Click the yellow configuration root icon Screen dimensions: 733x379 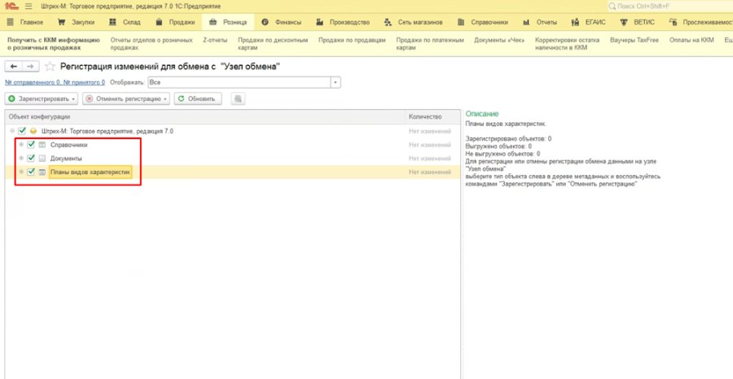[x=33, y=131]
